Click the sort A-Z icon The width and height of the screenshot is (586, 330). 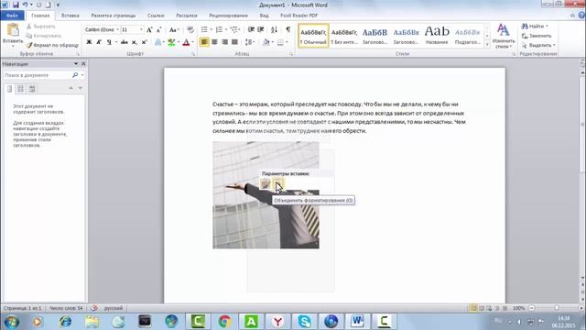tap(274, 29)
